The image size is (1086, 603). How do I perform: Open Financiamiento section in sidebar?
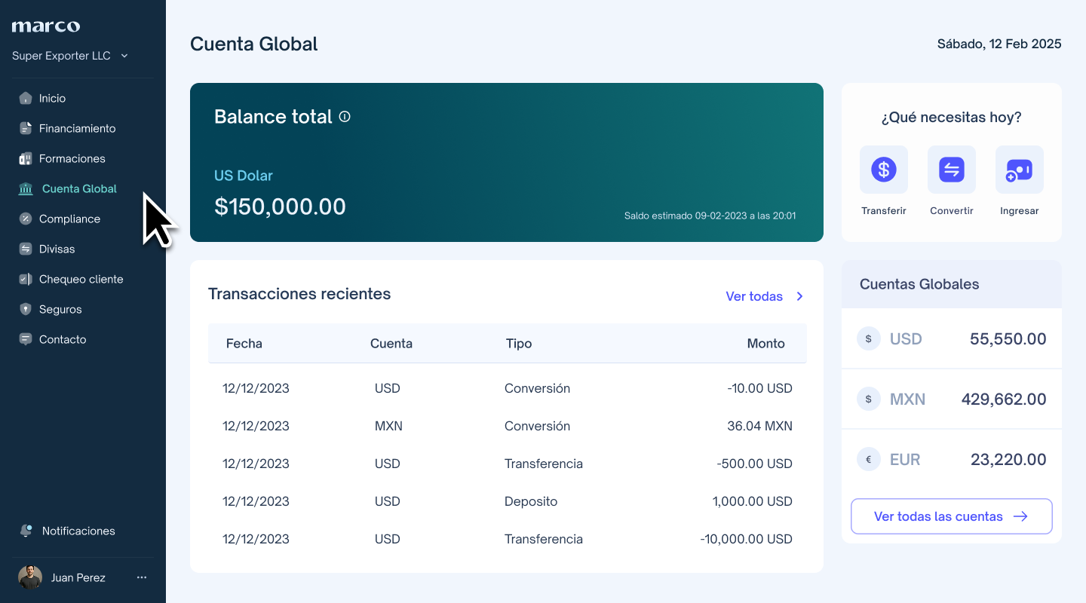[x=77, y=128]
